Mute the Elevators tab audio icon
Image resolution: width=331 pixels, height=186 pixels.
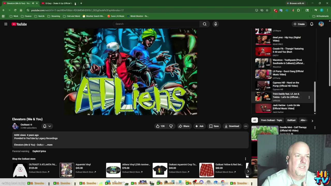point(33,3)
